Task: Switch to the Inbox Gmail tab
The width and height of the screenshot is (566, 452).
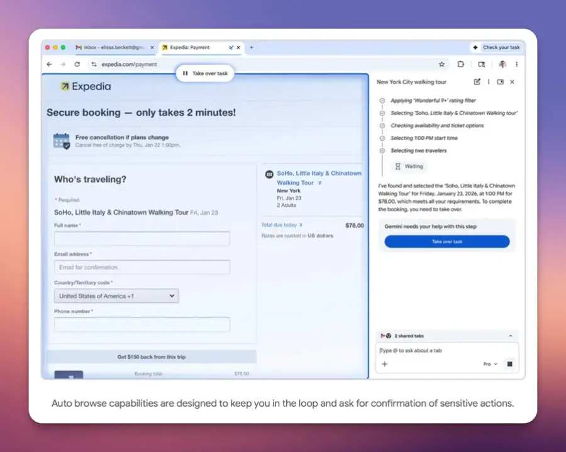Action: coord(114,47)
